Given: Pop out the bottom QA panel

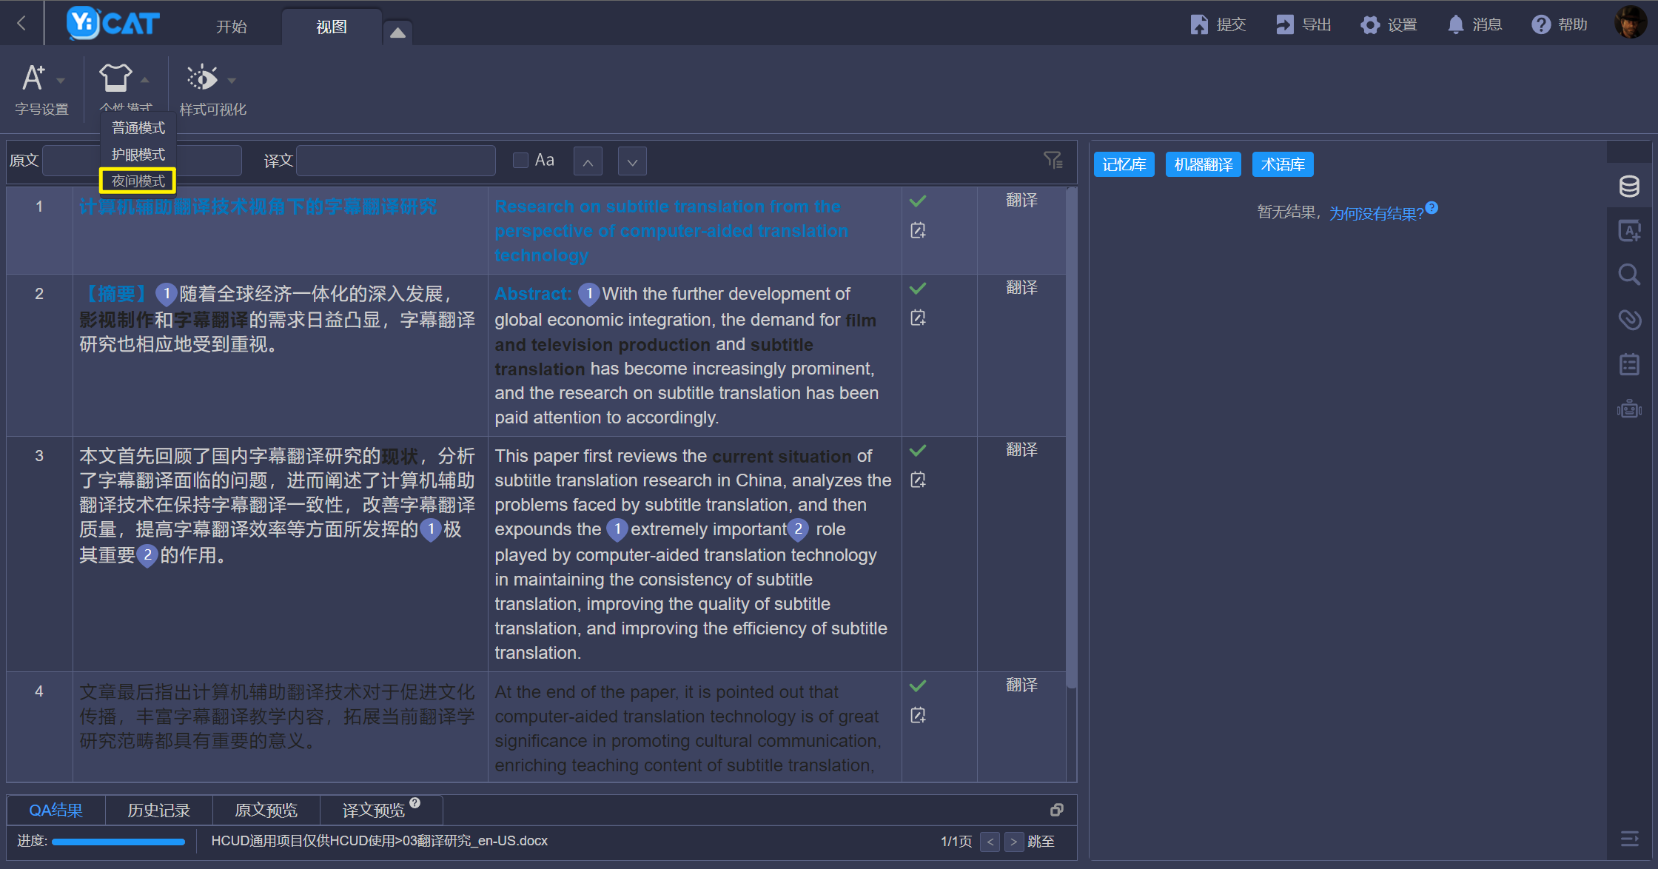Looking at the screenshot, I should 1056,810.
